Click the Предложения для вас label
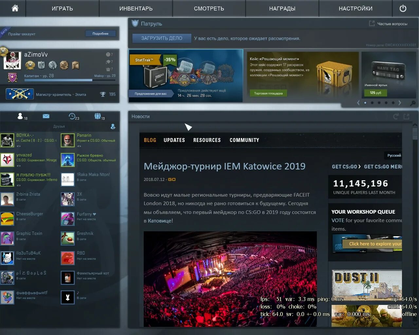The image size is (419, 335). point(151,94)
